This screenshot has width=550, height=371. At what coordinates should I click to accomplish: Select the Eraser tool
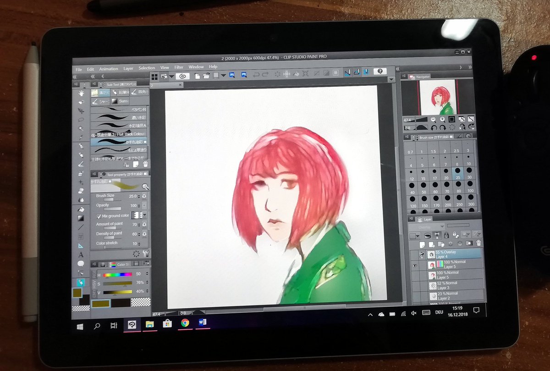click(81, 190)
